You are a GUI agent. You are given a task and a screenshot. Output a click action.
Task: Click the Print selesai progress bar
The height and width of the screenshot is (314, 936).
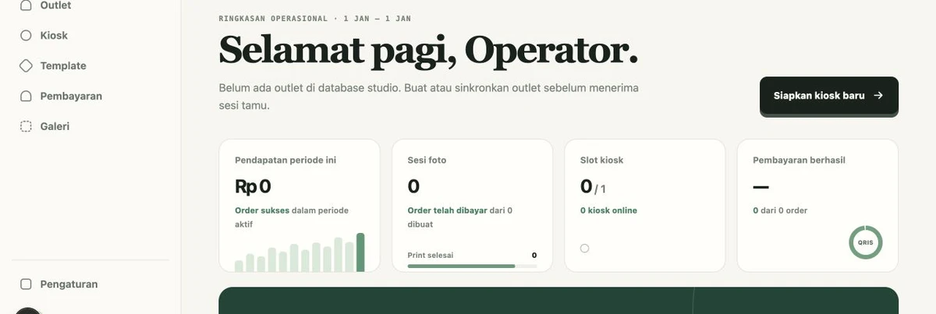tap(472, 266)
